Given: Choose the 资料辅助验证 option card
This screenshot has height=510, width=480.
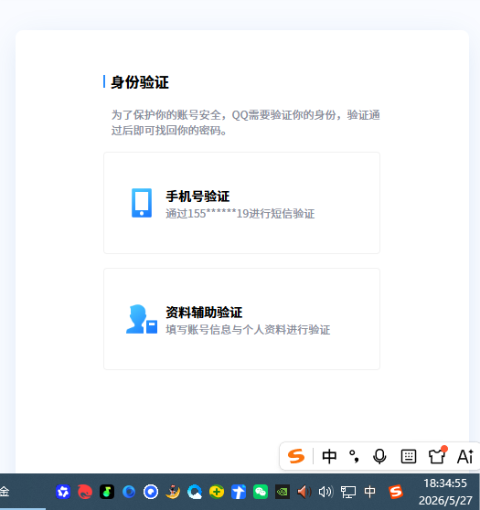Looking at the screenshot, I should pos(241,319).
